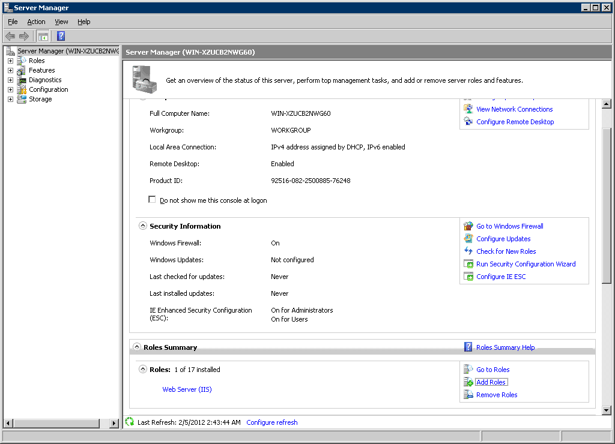615x444 pixels.
Task: Click the main pane scroll down arrow
Action: click(607, 410)
